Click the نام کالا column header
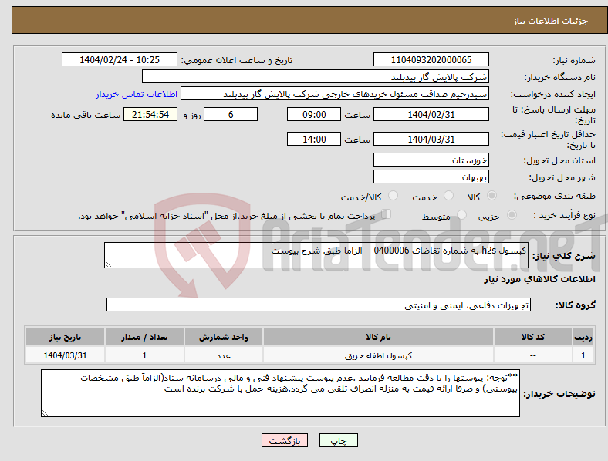 point(378,337)
